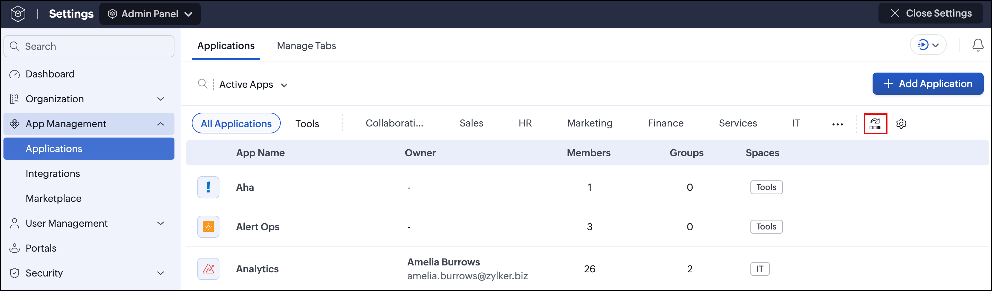Click the search magnifier beside Active Apps
The width and height of the screenshot is (992, 291).
point(202,84)
